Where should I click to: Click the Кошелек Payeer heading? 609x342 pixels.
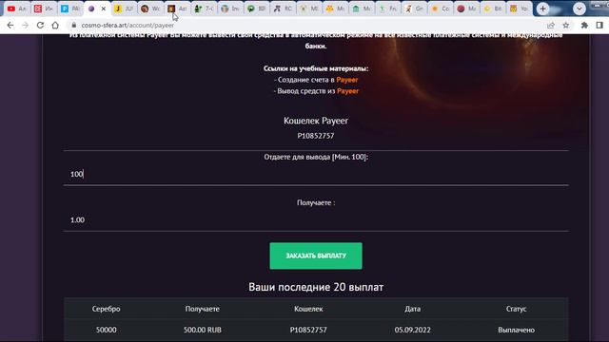click(x=316, y=121)
